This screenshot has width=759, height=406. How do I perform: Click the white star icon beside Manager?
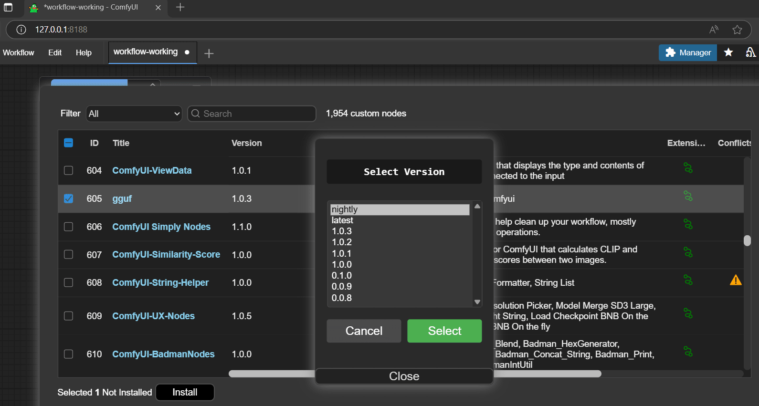pos(728,52)
